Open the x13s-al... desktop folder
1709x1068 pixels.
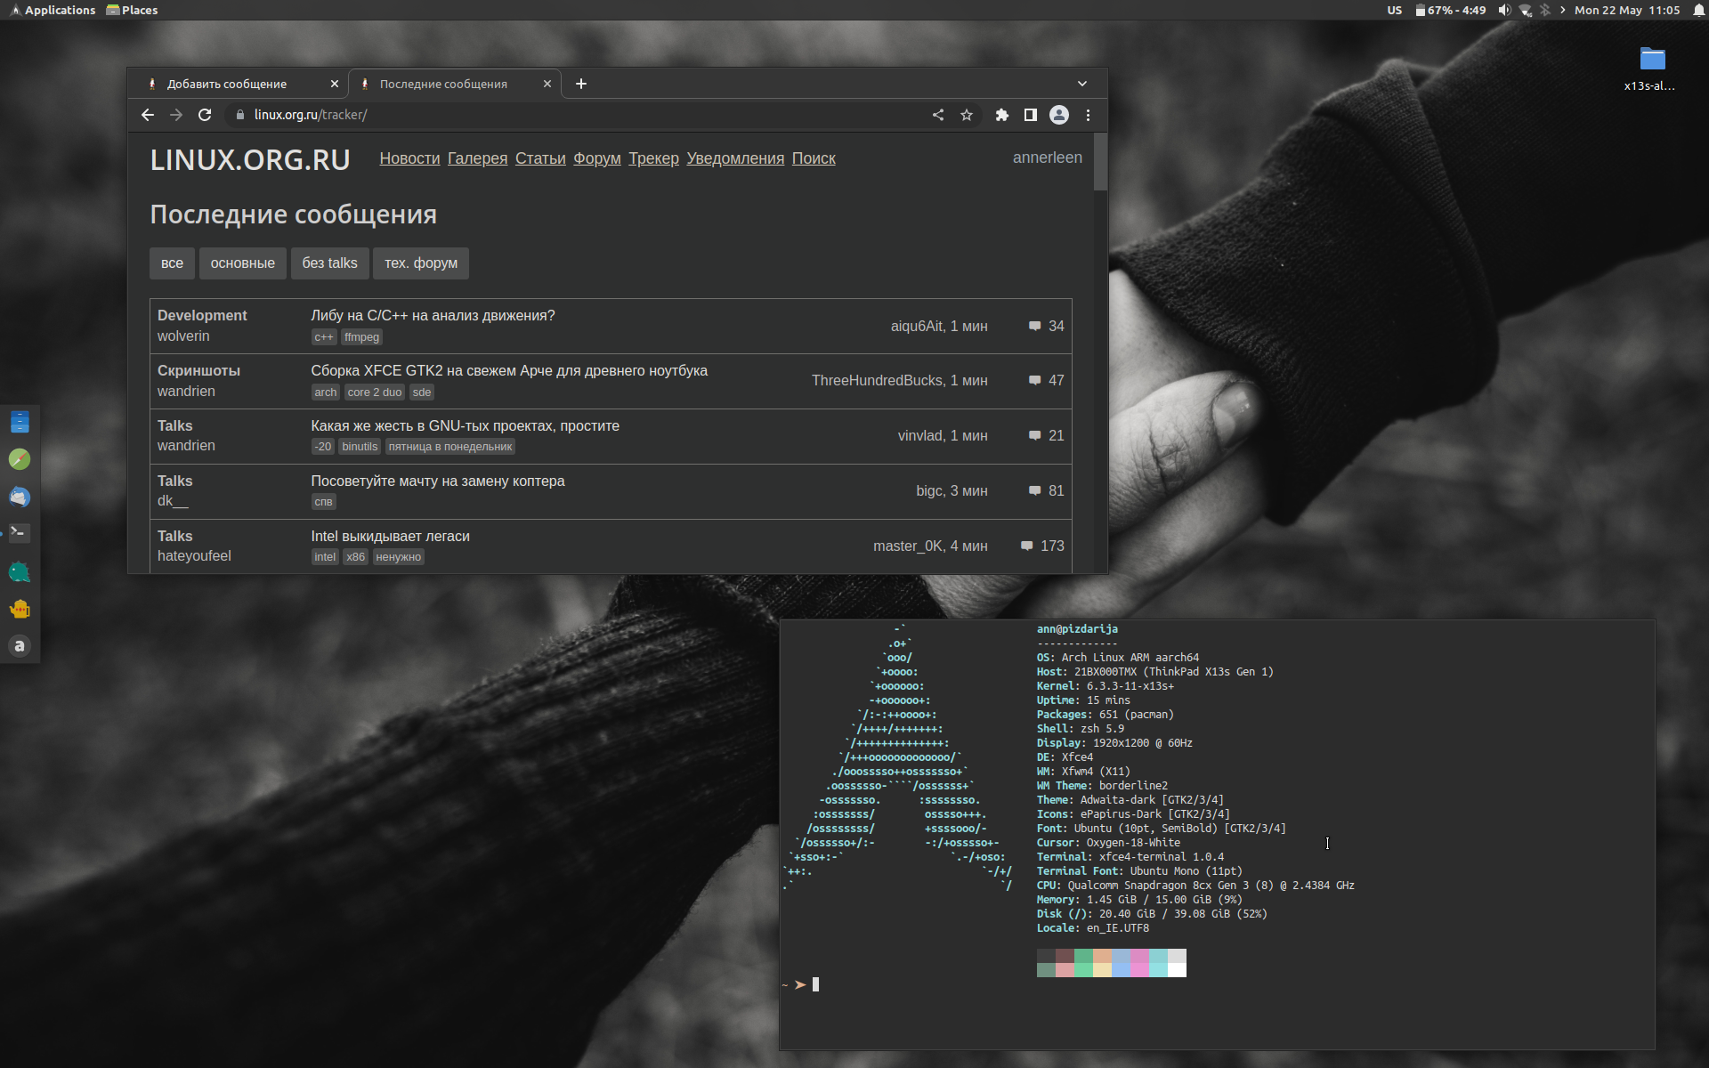point(1652,69)
